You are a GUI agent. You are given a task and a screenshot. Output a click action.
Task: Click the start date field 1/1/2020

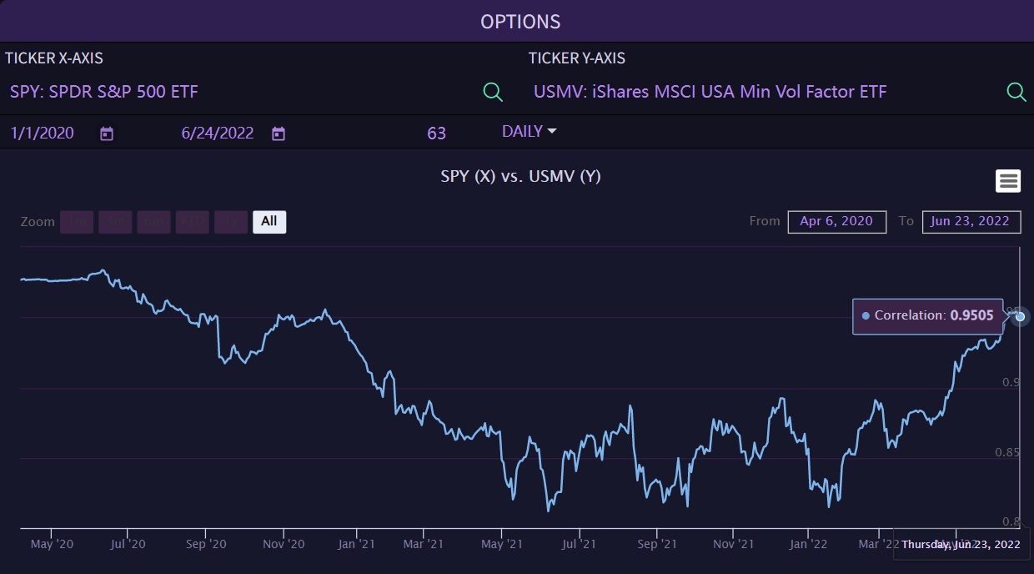point(43,133)
